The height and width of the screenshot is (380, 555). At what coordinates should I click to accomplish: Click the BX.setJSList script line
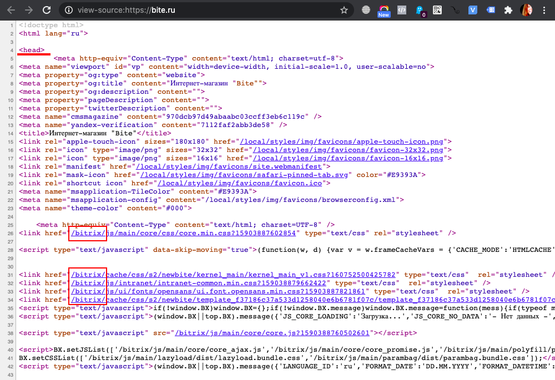287,349
